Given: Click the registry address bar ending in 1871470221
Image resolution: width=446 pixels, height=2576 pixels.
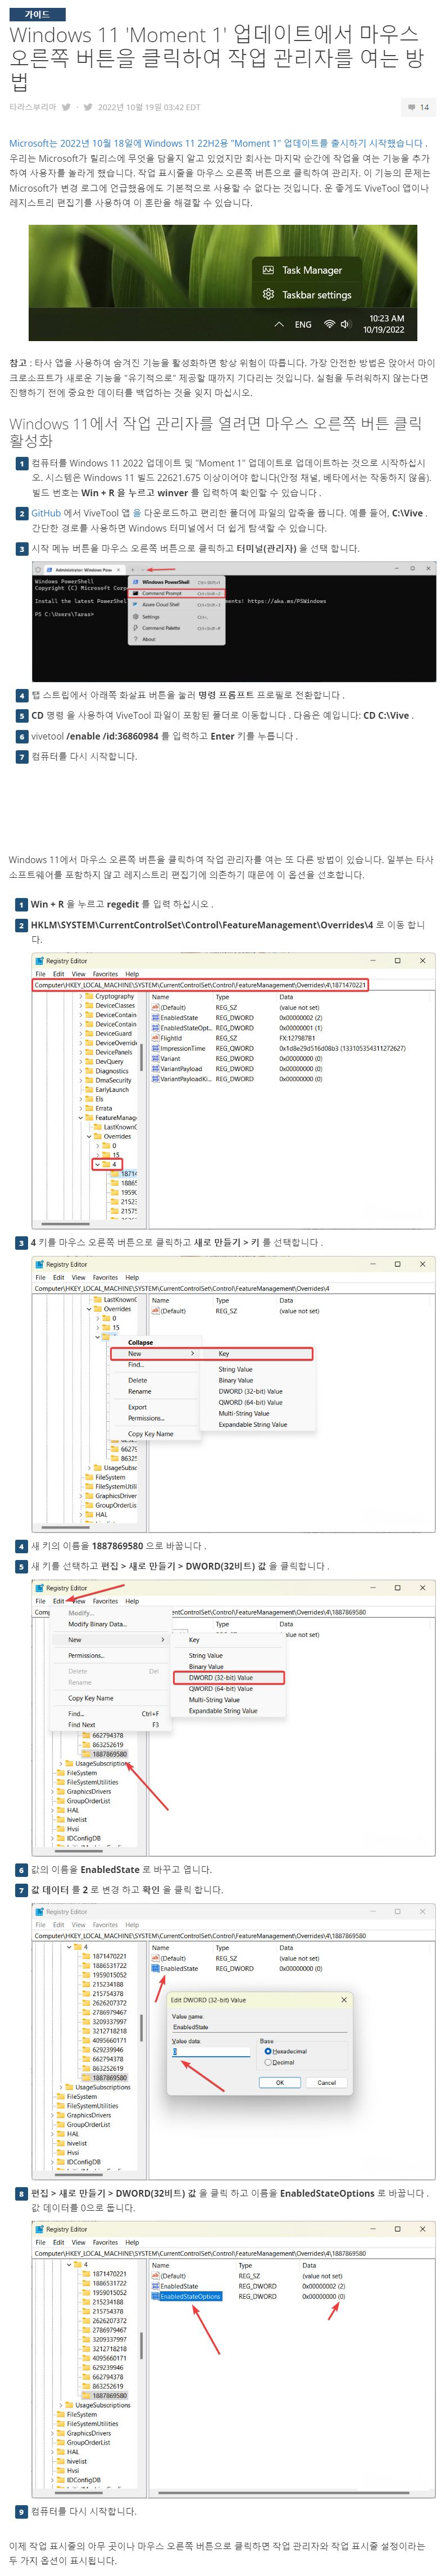Looking at the screenshot, I should (201, 985).
